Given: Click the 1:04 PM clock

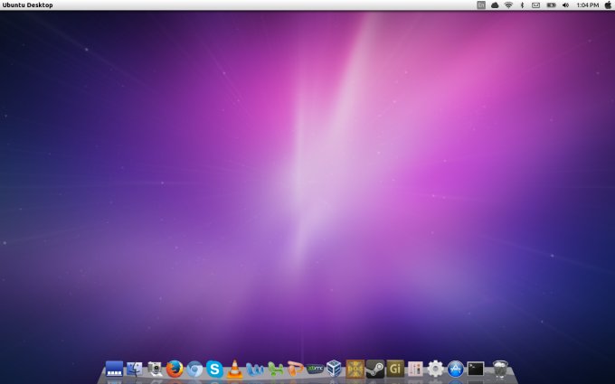Looking at the screenshot, I should pyautogui.click(x=588, y=5).
